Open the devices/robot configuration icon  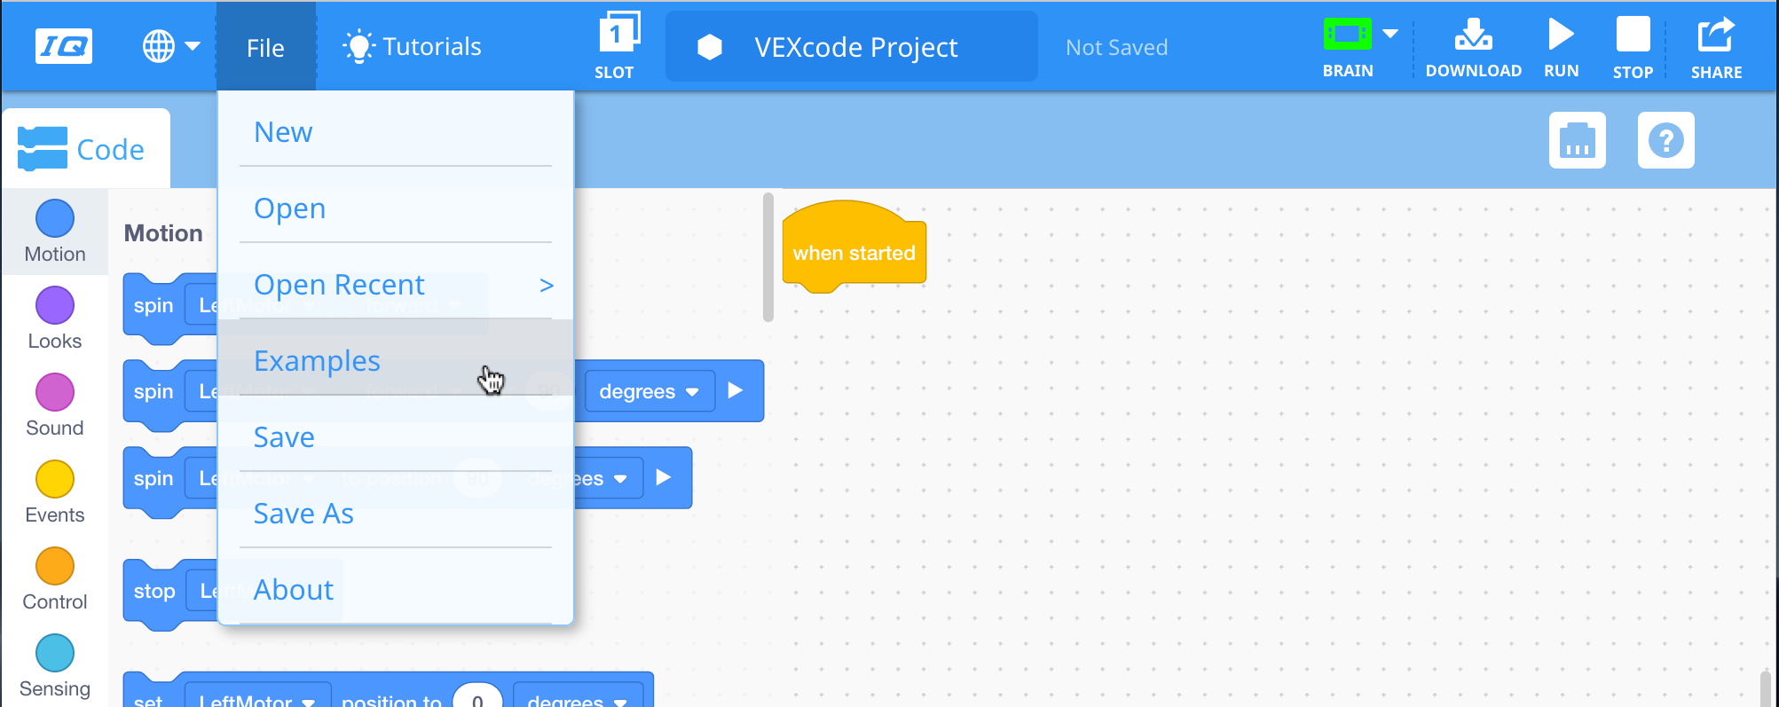[1577, 140]
